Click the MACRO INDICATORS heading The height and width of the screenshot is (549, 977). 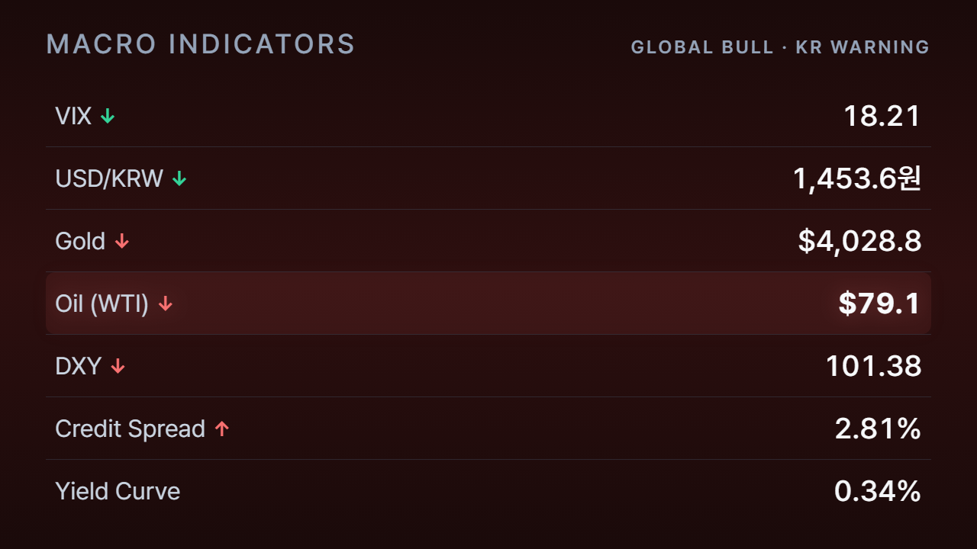coord(201,44)
